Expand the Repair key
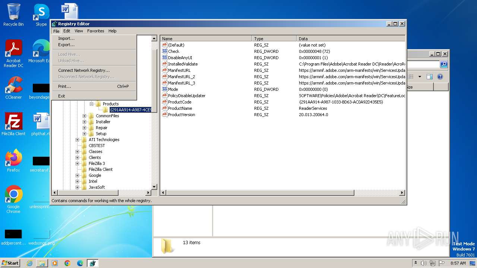The image size is (477, 268). coord(84,128)
